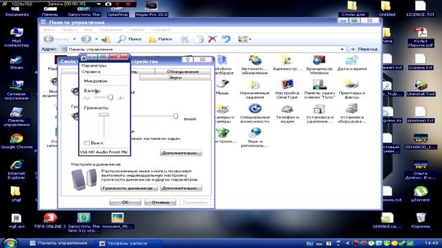Click the red Delete X toolbar icon
Image resolution: width=442 pixels, height=248 pixels.
[212, 39]
